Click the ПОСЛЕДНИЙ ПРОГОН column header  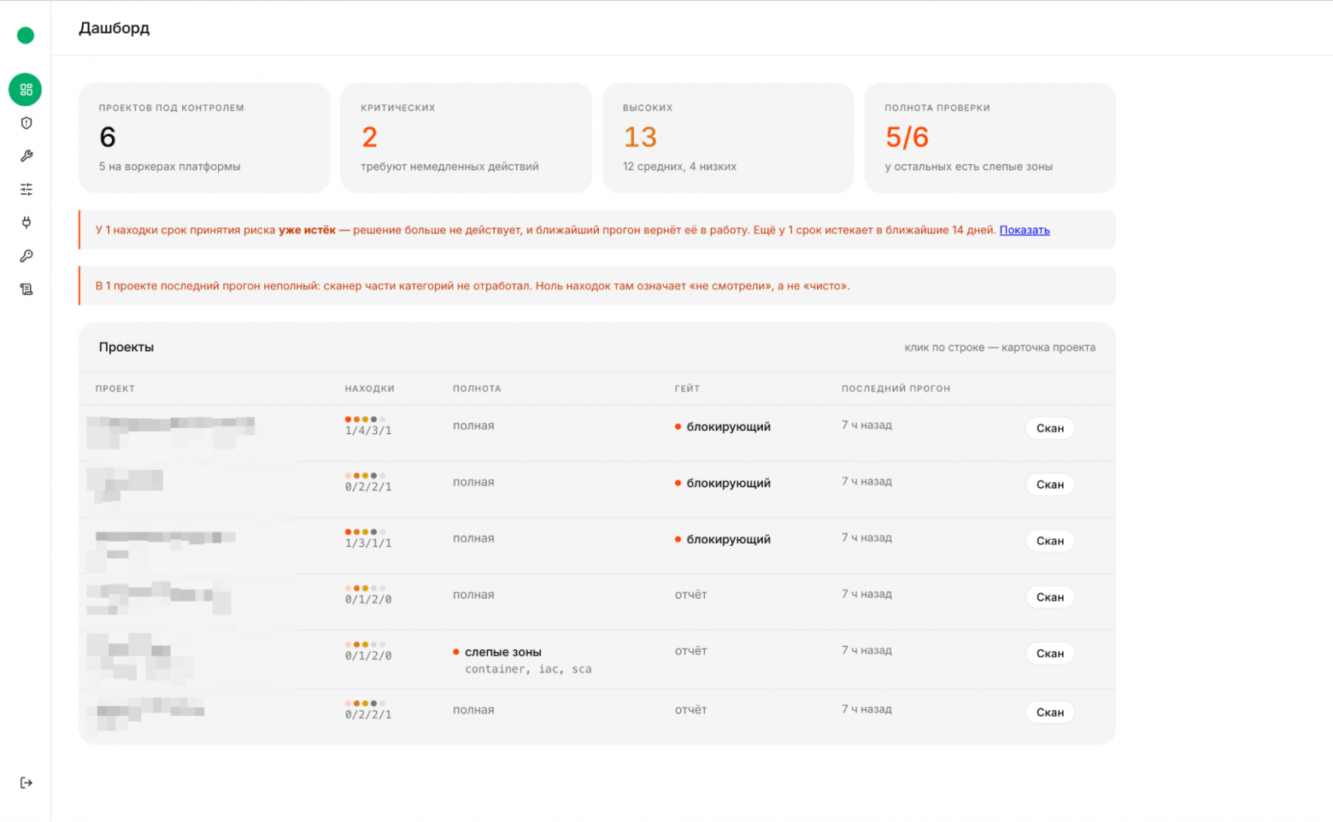[x=896, y=389]
